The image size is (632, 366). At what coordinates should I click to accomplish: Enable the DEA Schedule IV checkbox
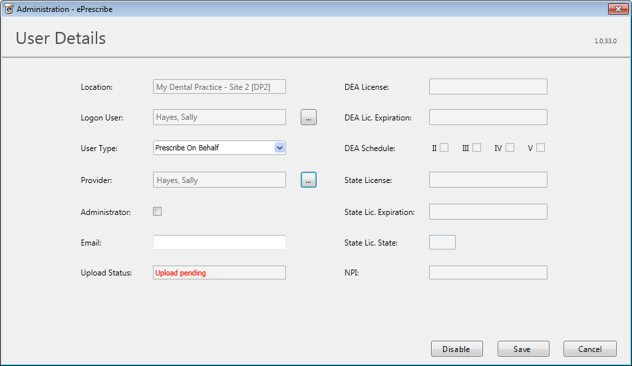tap(510, 148)
